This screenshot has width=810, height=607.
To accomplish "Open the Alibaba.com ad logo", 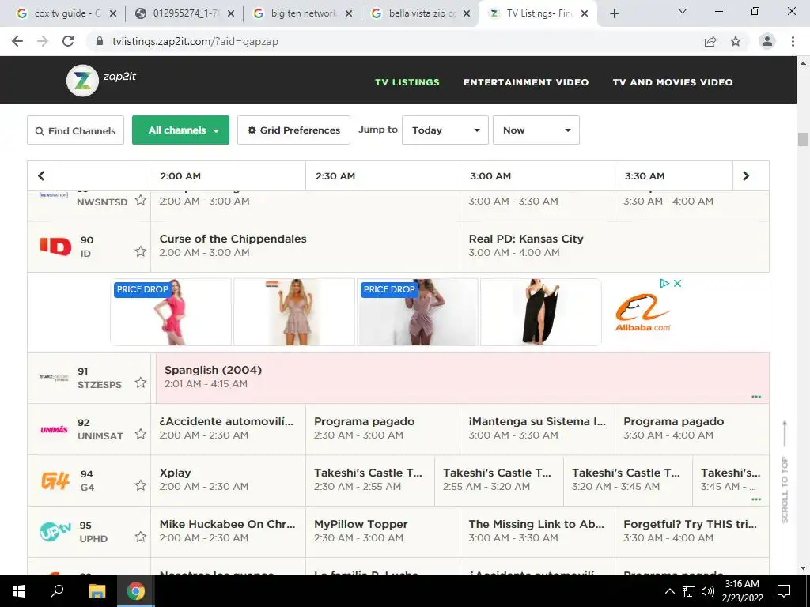I will point(642,312).
